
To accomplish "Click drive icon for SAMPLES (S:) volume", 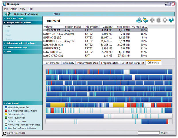I will (45, 45).
